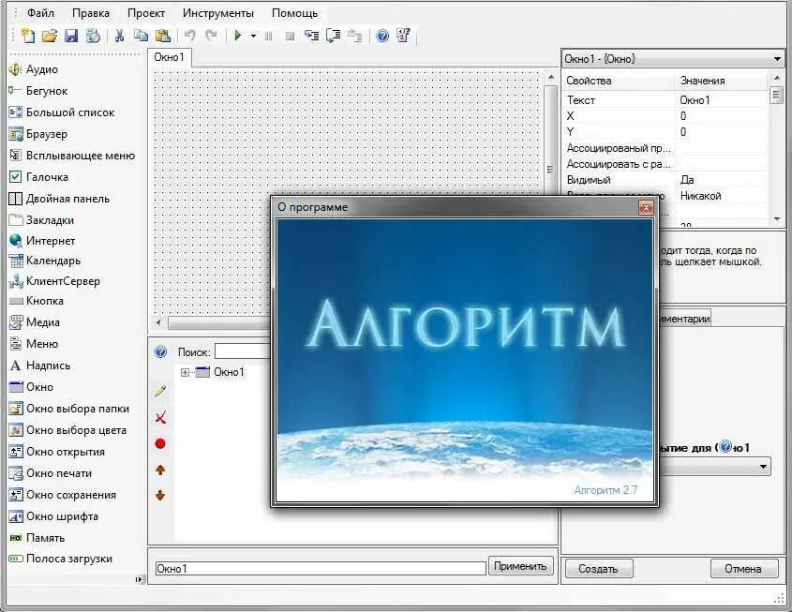
Task: Select the Кнопка button component
Action: pyautogui.click(x=37, y=301)
